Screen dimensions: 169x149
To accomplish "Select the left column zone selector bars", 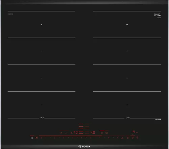I will pyautogui.click(x=81, y=129).
